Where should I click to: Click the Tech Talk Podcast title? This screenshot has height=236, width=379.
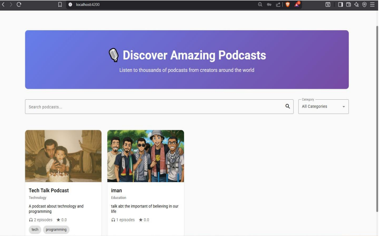coord(49,191)
